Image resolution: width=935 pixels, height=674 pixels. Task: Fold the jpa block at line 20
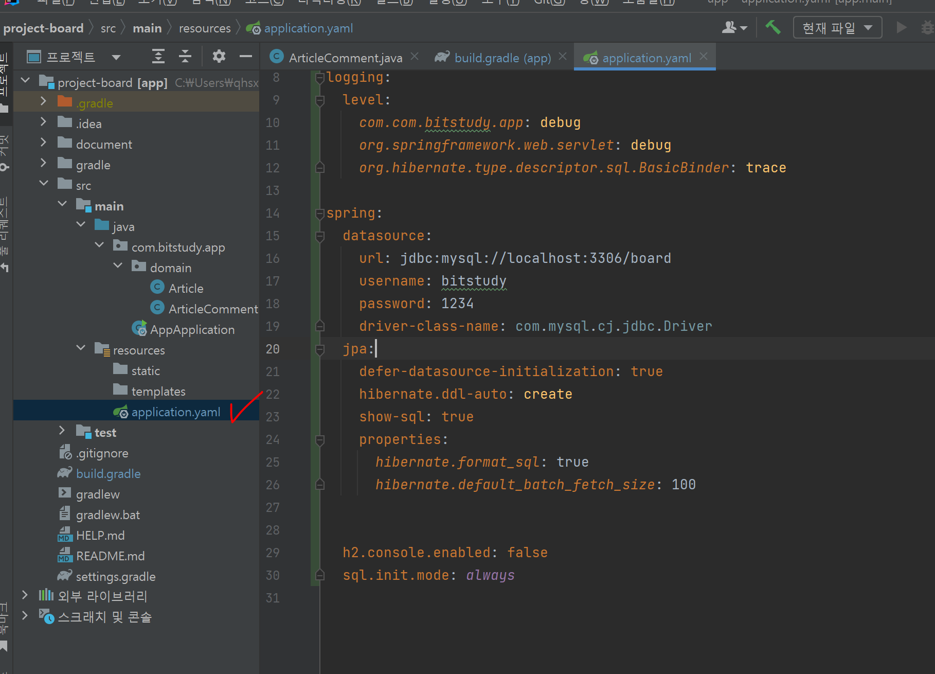[320, 349]
